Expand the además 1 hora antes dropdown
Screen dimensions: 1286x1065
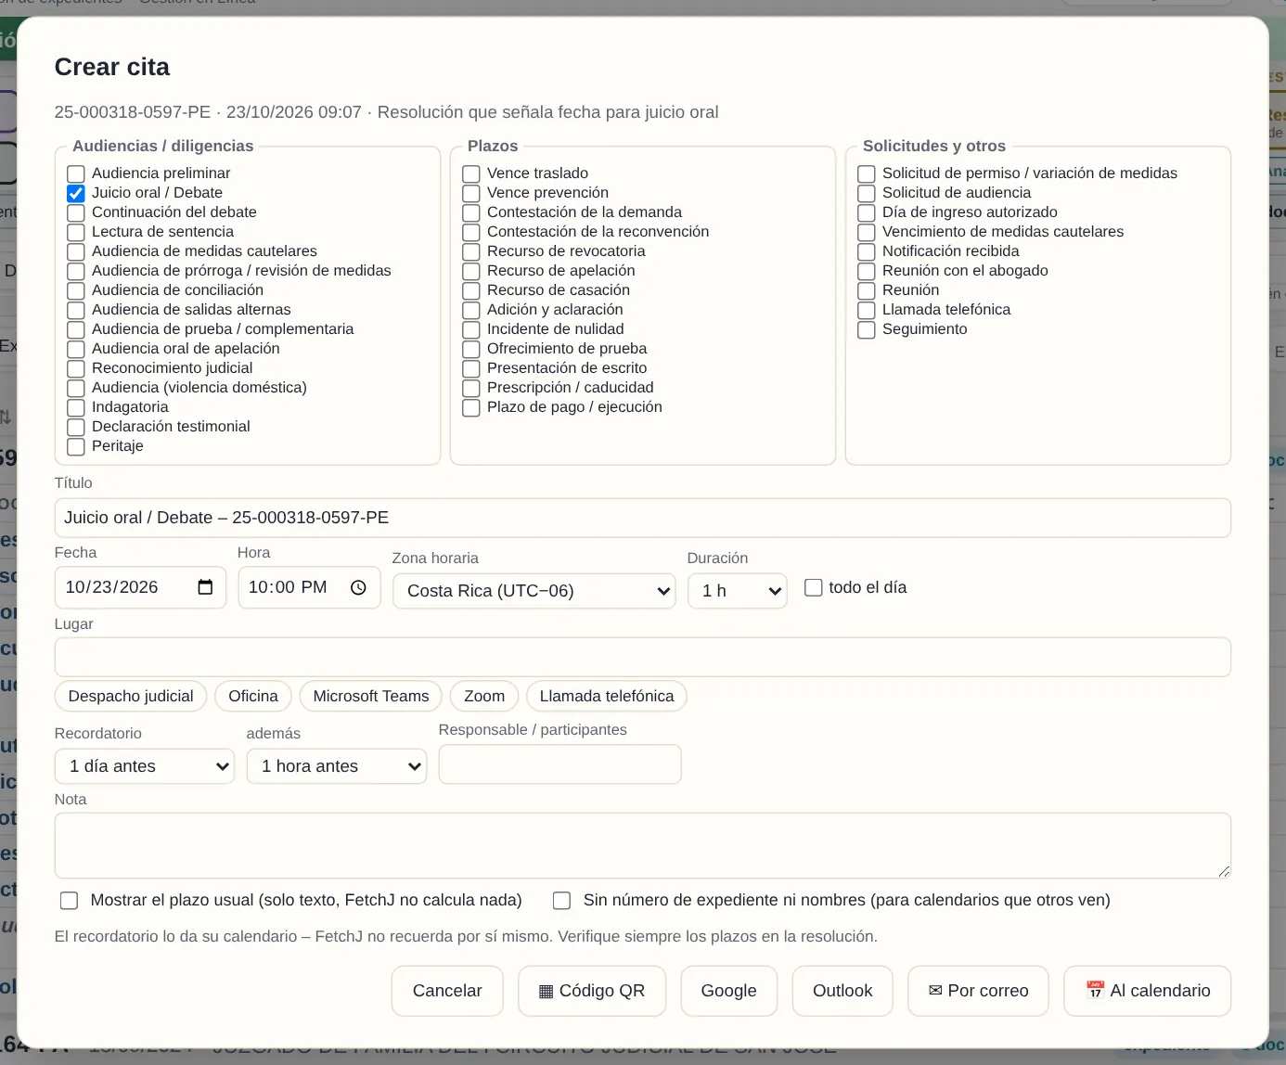[337, 766]
